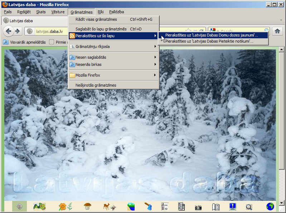Image resolution: width=286 pixels, height=213 pixels.
Task: Open the monitor with exclamation icon
Action: coord(233,207)
